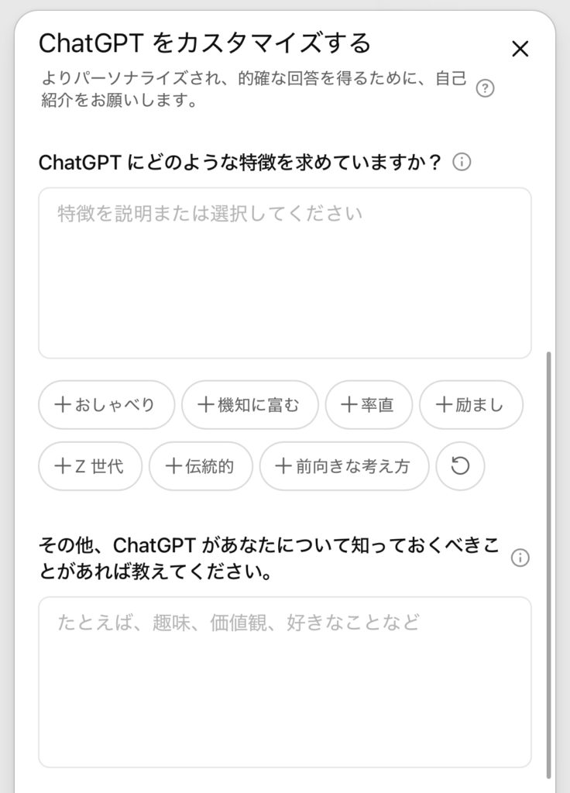
Task: Add the 伝統的 trait suggestion
Action: click(201, 466)
